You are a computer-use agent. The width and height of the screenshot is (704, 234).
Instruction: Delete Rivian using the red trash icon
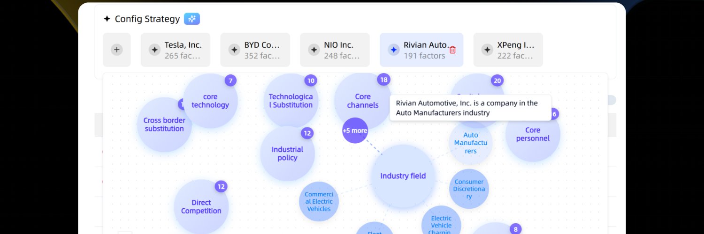[452, 50]
